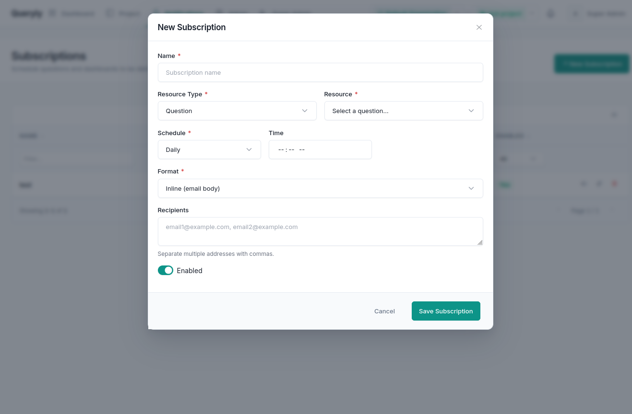The height and width of the screenshot is (414, 632).
Task: Open the Dashboard menu item
Action: point(78,13)
